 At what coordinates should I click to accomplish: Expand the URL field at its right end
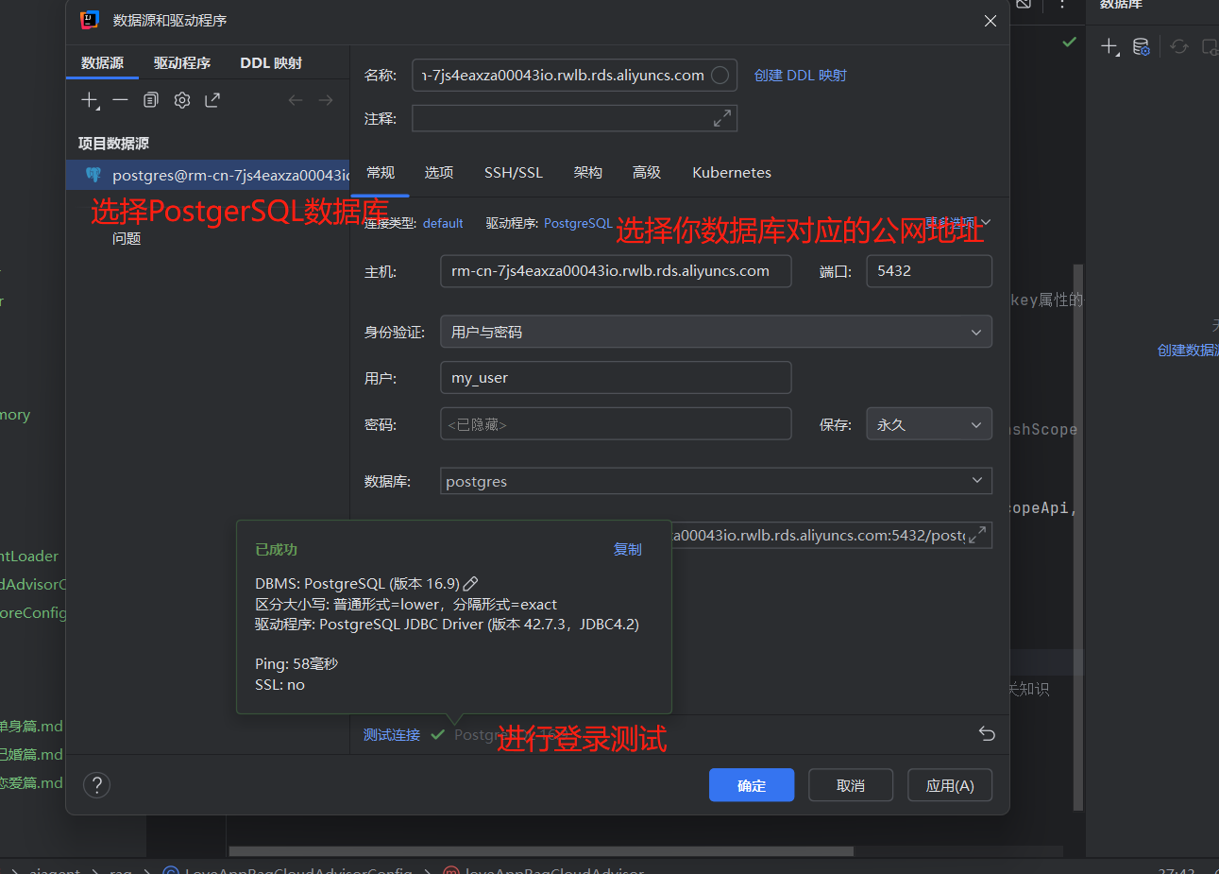978,535
